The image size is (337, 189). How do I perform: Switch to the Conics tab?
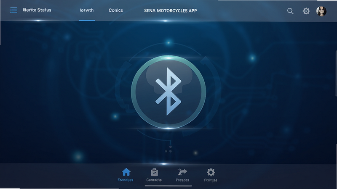(x=115, y=10)
